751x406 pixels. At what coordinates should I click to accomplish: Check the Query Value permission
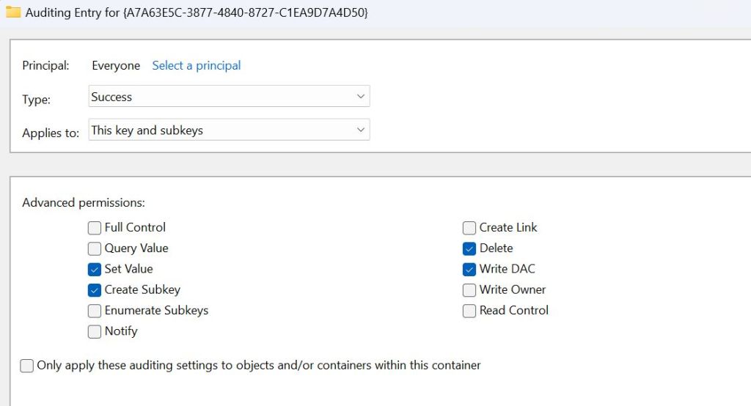[95, 248]
